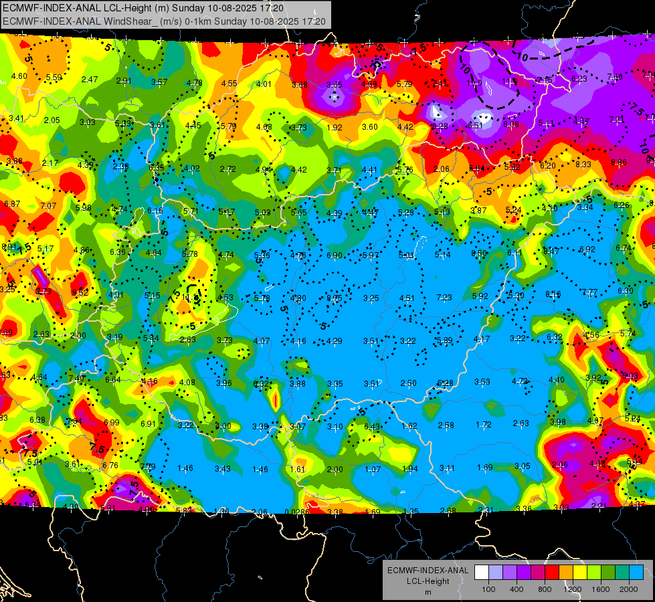Click the '8.75' wind shear value

tap(334, 298)
